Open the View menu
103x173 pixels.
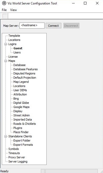13,10
